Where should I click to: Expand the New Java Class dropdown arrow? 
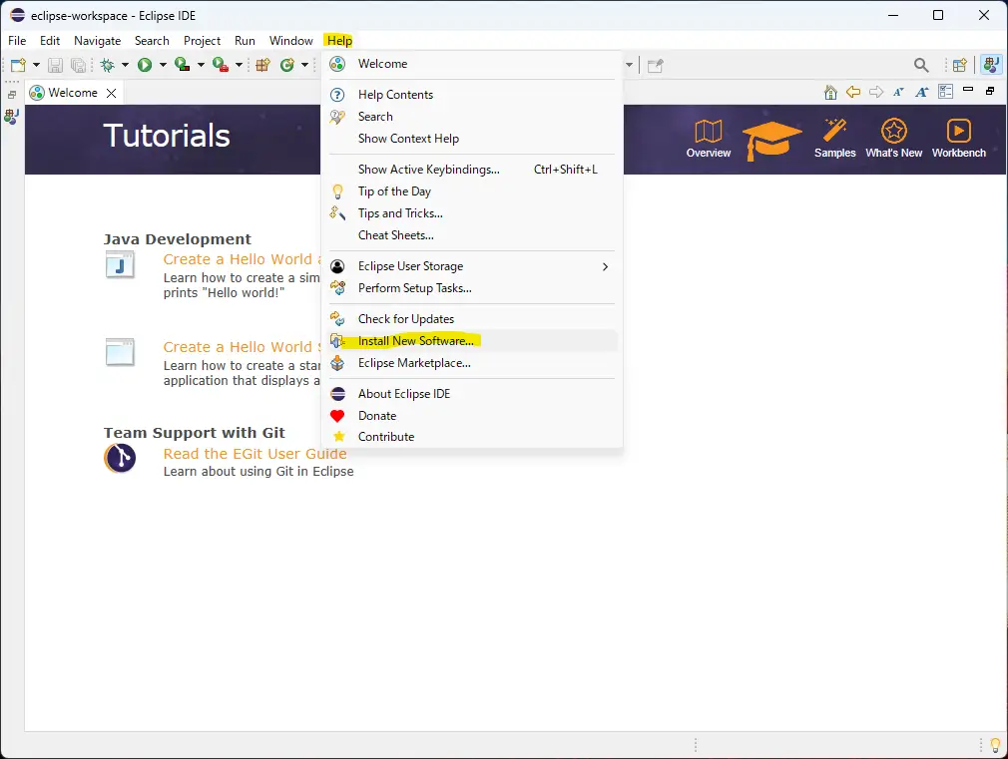(x=304, y=65)
